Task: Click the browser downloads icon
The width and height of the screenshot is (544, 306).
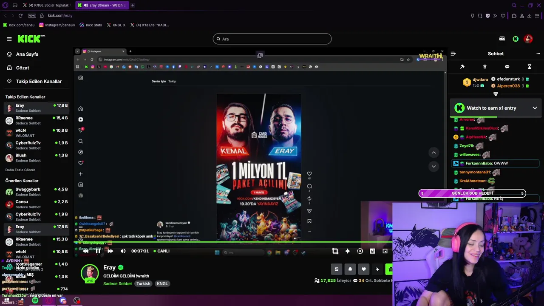Action: point(529,16)
